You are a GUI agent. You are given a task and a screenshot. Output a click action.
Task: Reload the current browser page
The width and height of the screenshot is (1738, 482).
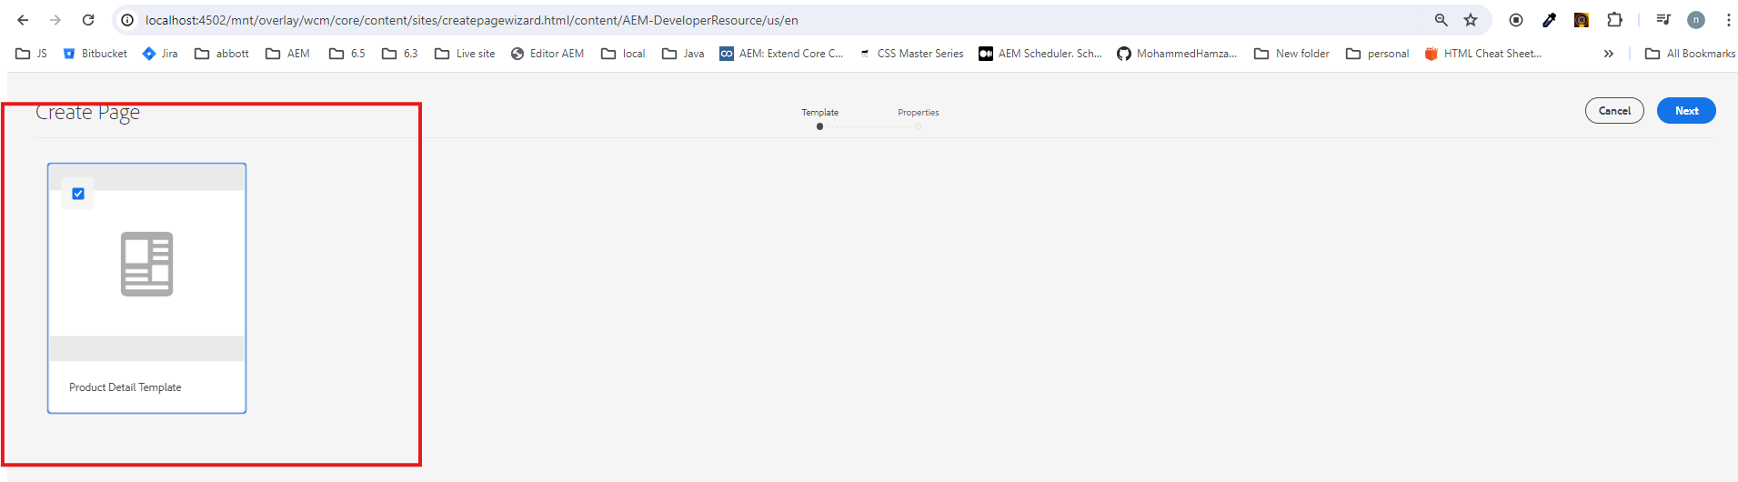tap(88, 20)
